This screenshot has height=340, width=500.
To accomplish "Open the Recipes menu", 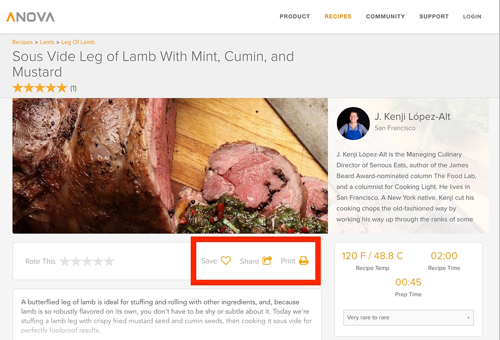I will (x=338, y=17).
